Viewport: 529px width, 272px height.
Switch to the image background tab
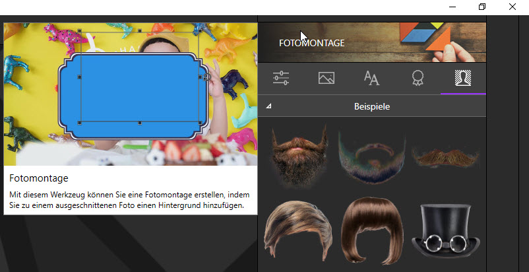pos(327,78)
